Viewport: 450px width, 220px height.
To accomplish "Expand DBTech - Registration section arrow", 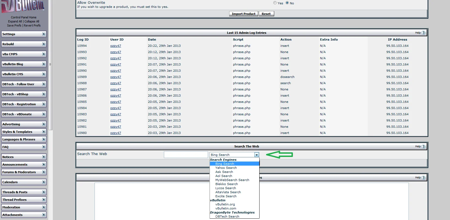I will 44,104.
